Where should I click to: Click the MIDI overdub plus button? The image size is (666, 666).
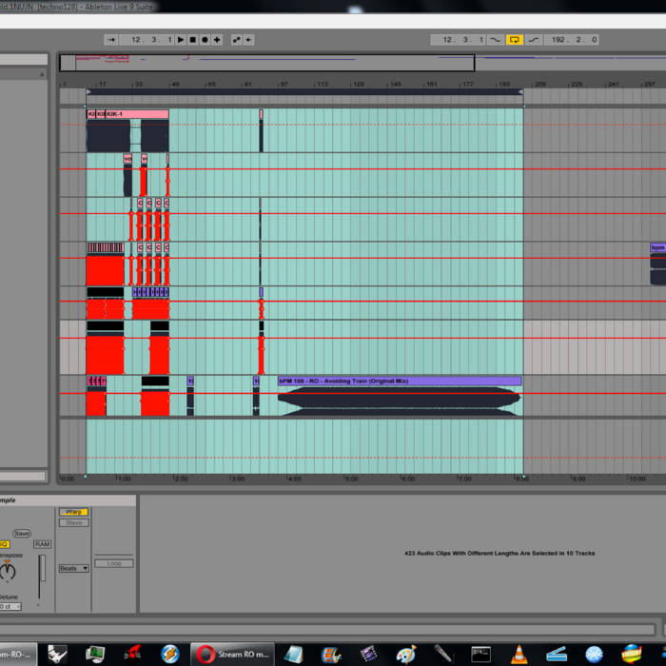coord(217,40)
